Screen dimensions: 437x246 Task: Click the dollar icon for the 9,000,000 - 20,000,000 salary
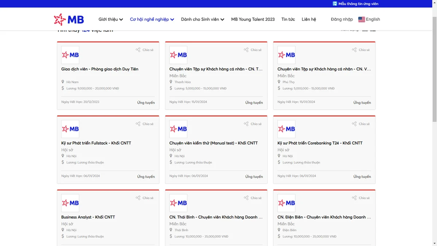[63, 88]
